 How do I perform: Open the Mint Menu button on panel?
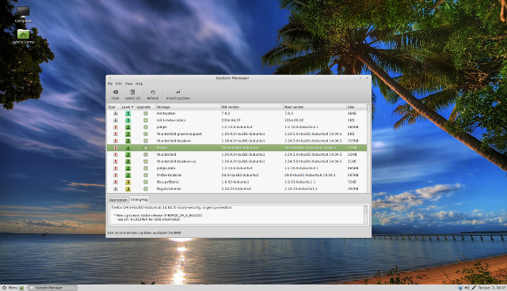pos(10,288)
